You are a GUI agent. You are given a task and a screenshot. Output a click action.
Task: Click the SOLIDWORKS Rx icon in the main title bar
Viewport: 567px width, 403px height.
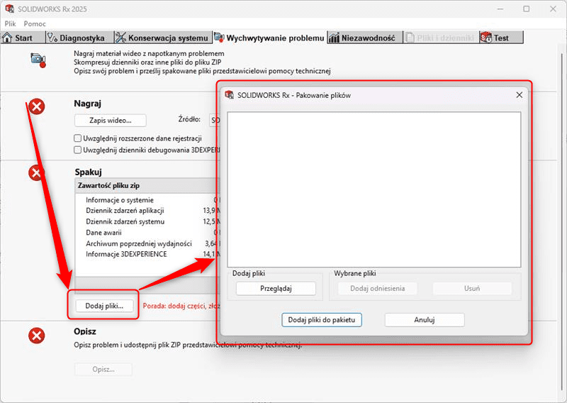(x=11, y=9)
